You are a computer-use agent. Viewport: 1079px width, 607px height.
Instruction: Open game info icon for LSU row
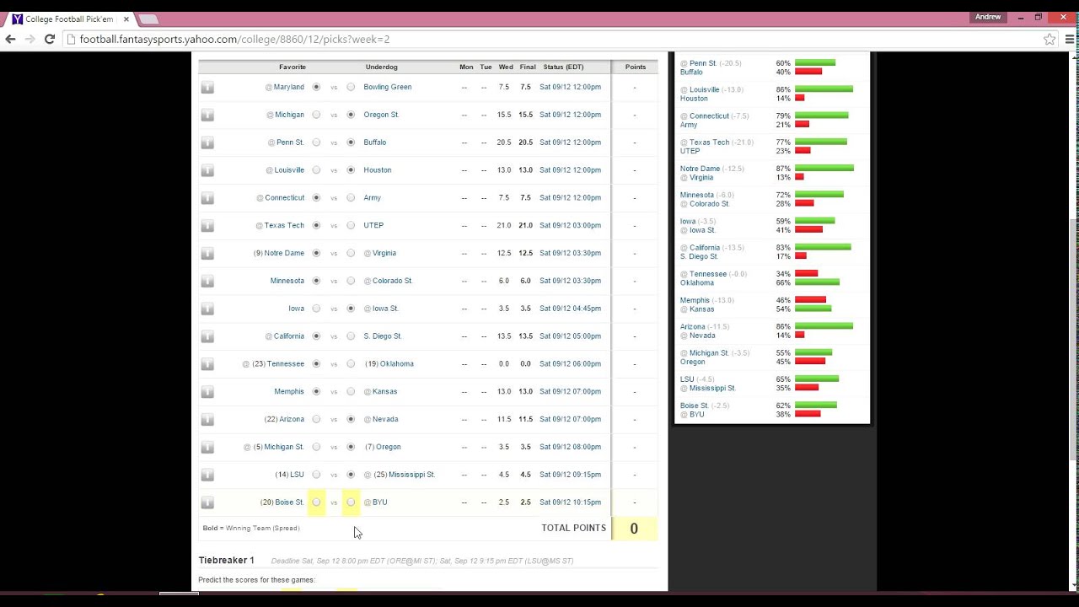tap(207, 475)
